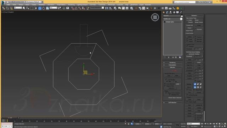
Task: Click the Render Production teapot icon
Action: tap(148, 8)
